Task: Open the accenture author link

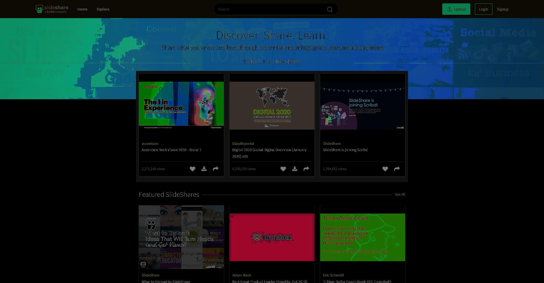Action: (x=150, y=144)
